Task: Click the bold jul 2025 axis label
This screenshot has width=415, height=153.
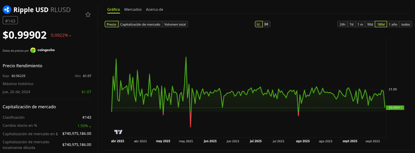Action: tap(256, 141)
